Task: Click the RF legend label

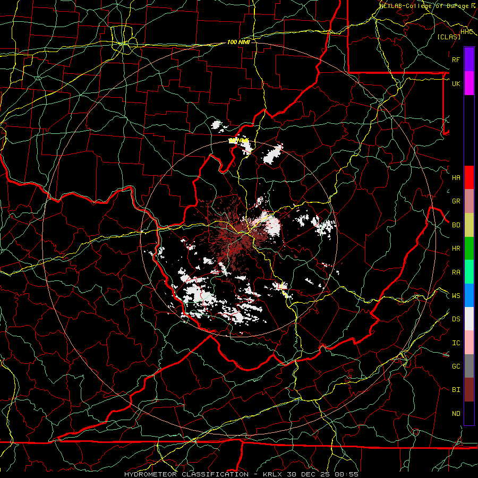Action: (456, 59)
